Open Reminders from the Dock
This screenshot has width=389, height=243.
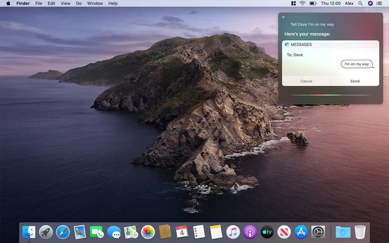pos(199,232)
